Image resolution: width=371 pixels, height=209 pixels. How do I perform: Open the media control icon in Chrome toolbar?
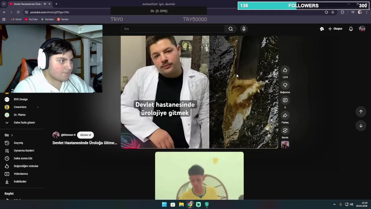pos(353,12)
